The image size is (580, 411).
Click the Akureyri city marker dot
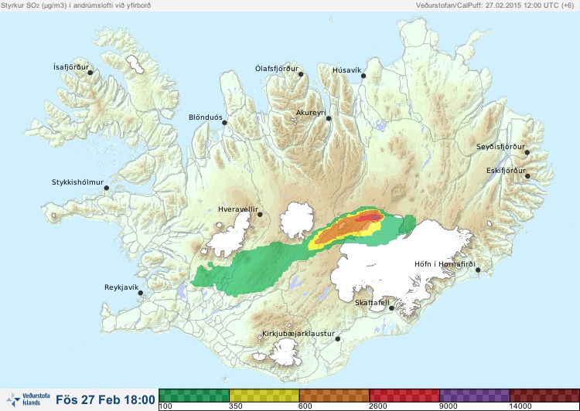[329, 118]
